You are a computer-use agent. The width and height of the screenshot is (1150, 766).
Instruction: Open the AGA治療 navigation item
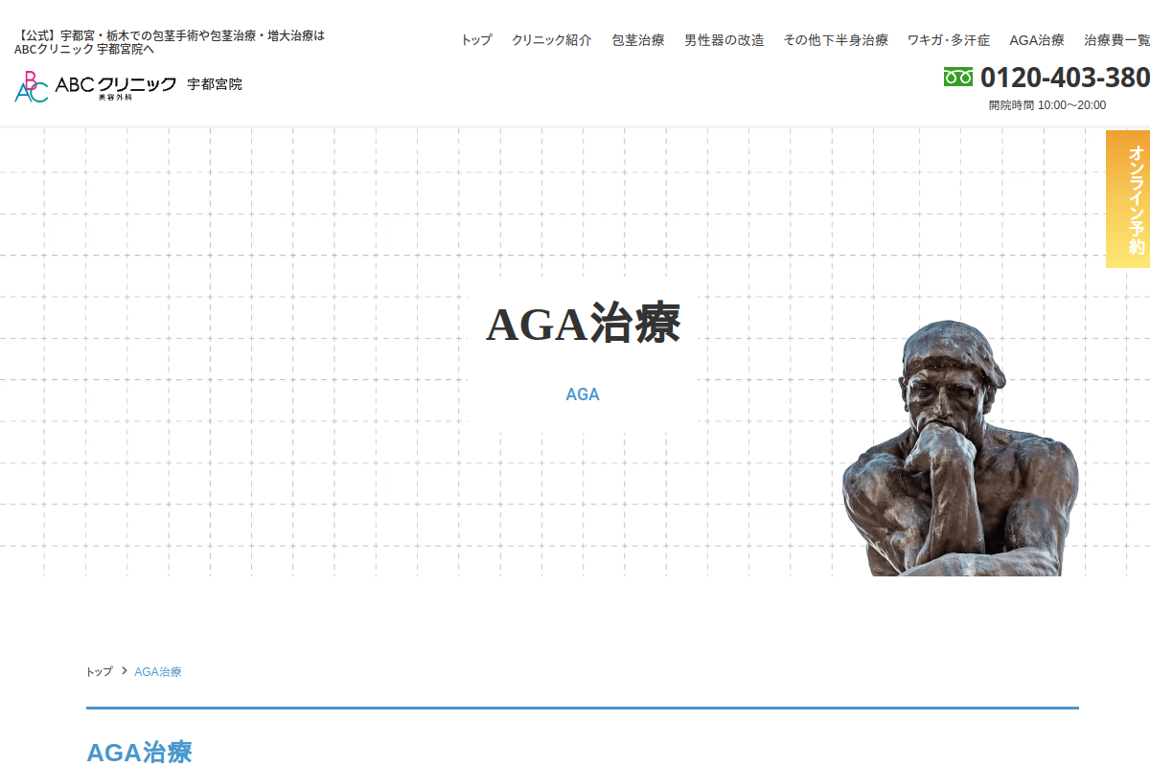(1037, 40)
